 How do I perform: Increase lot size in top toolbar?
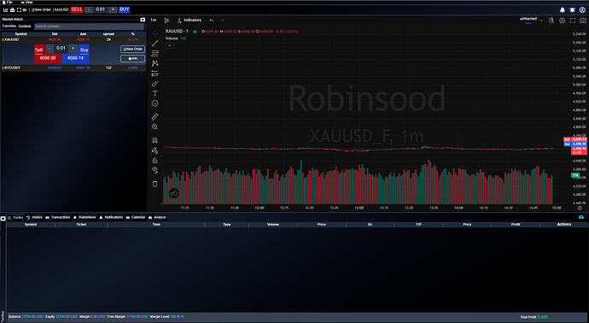[113, 9]
